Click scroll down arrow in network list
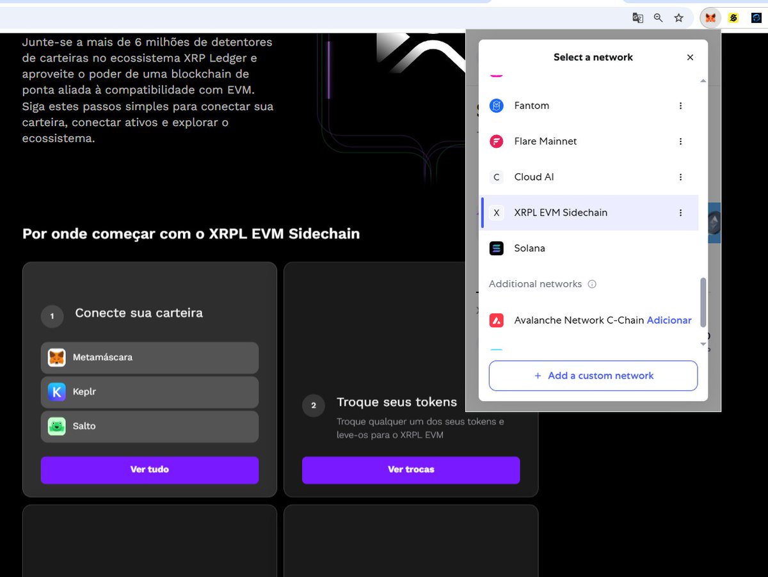The width and height of the screenshot is (768, 577). 703,345
